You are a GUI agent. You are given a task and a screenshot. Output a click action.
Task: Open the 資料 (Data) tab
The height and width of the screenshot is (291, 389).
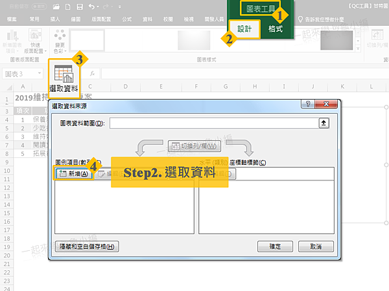[147, 19]
